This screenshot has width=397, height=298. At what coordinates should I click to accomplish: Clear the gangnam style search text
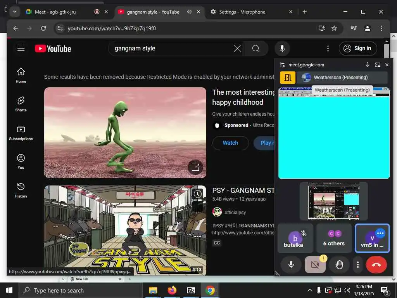coord(237,49)
